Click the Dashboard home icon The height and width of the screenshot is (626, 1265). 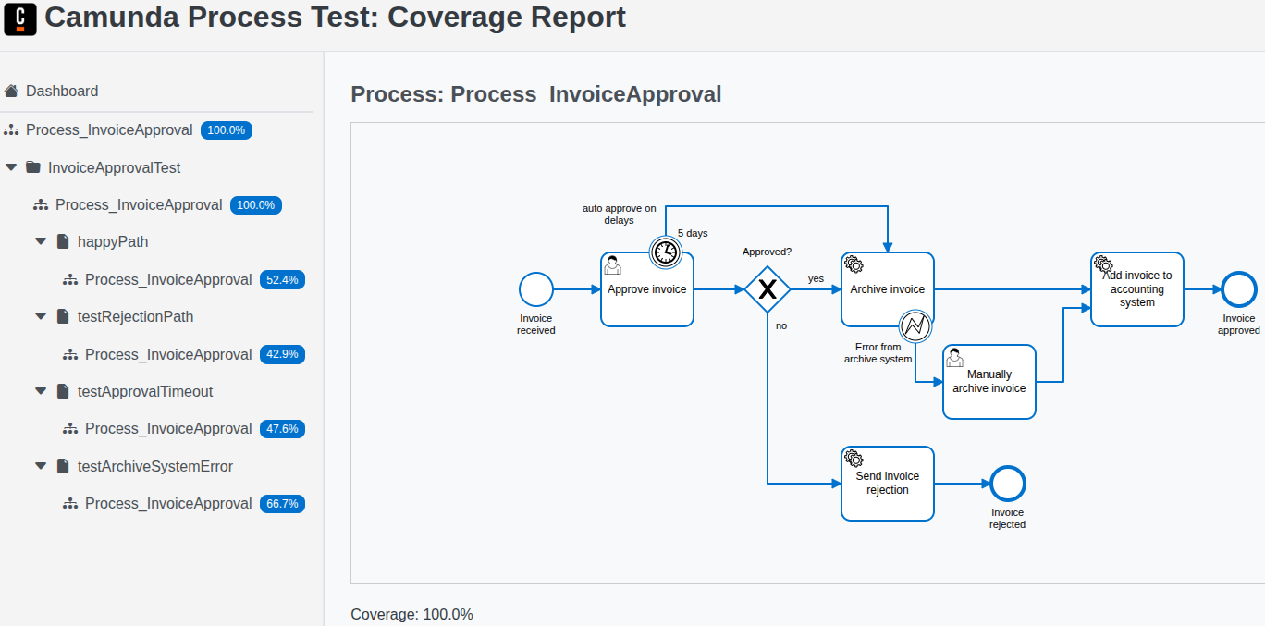click(11, 91)
